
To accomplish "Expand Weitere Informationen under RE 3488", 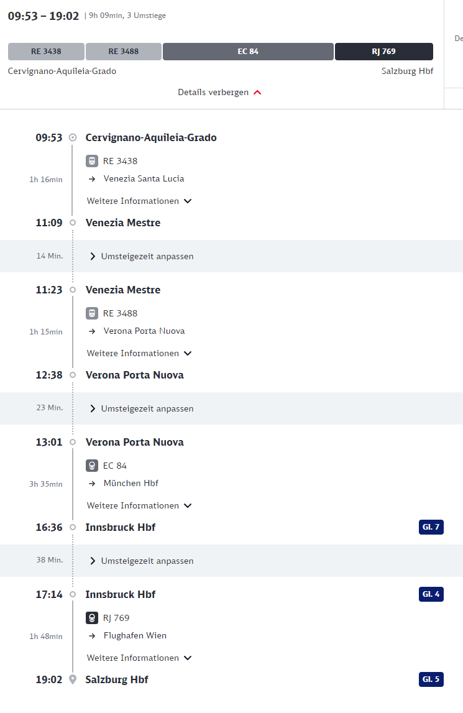I will click(x=139, y=353).
